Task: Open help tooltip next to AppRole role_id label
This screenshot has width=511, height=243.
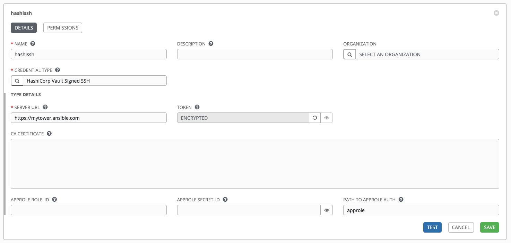Action: (x=54, y=200)
